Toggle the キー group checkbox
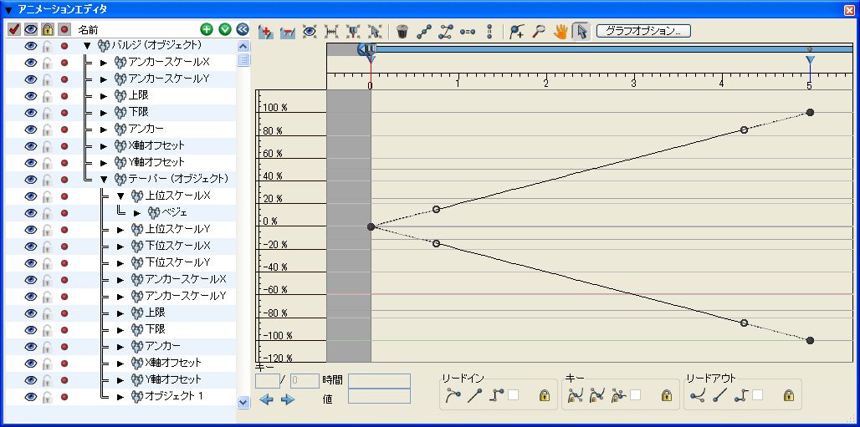 tap(635, 394)
